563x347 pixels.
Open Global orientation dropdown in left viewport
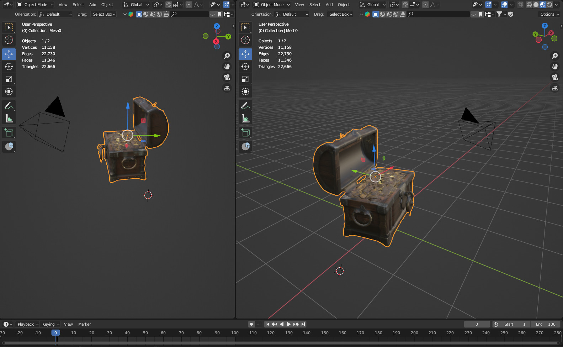[x=136, y=5]
